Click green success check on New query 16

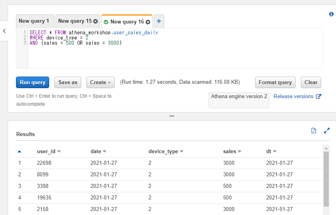106,22
